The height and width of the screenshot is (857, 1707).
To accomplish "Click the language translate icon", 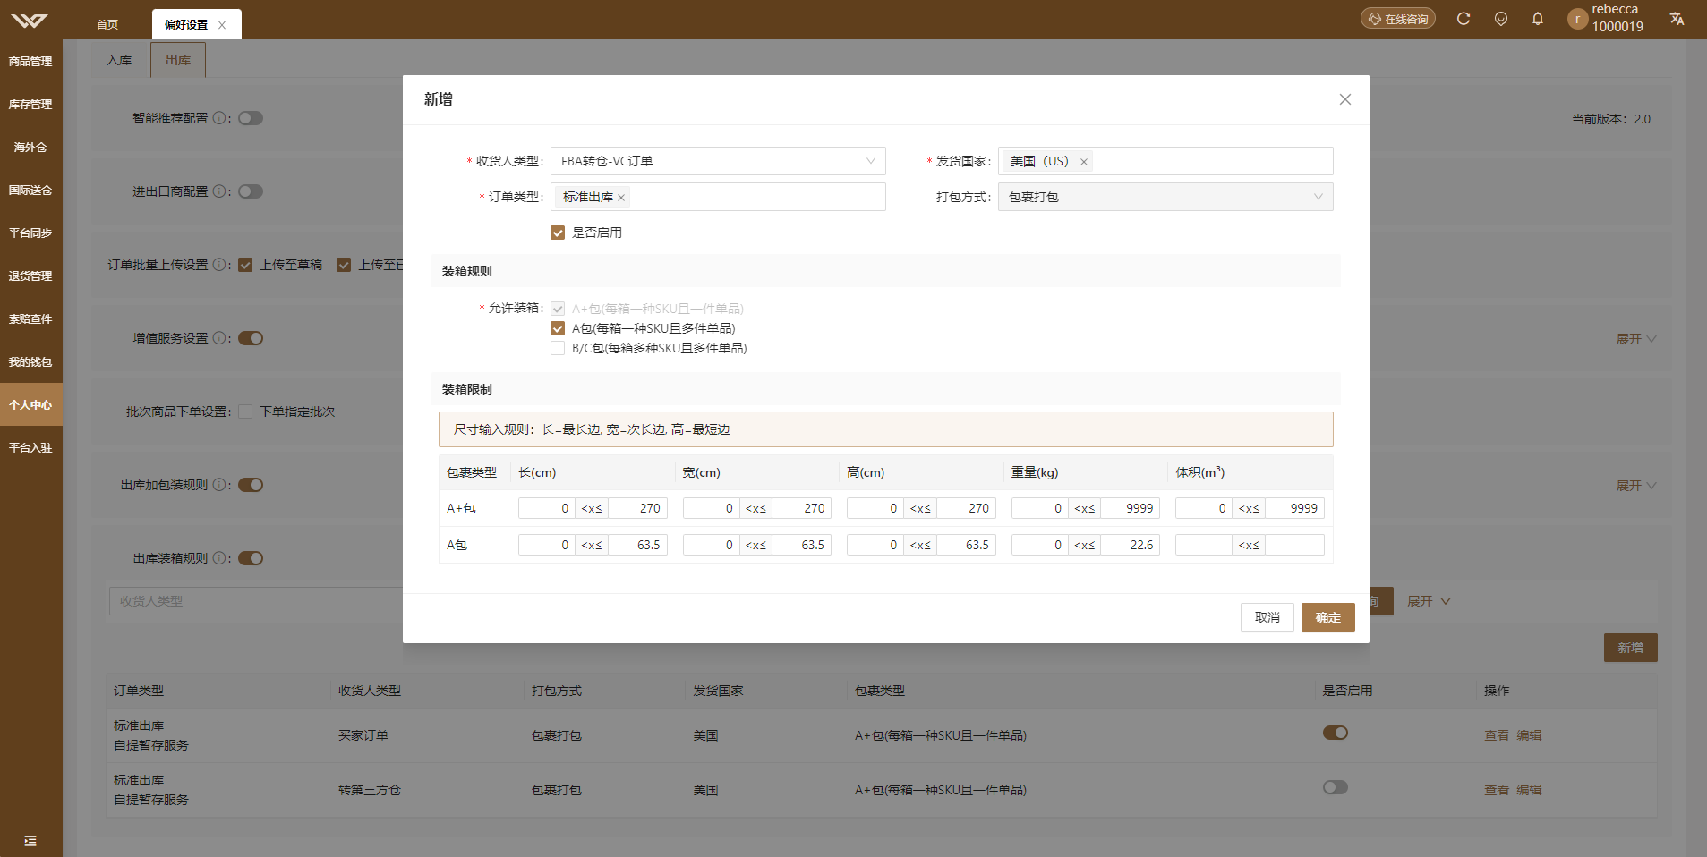I will tap(1677, 19).
